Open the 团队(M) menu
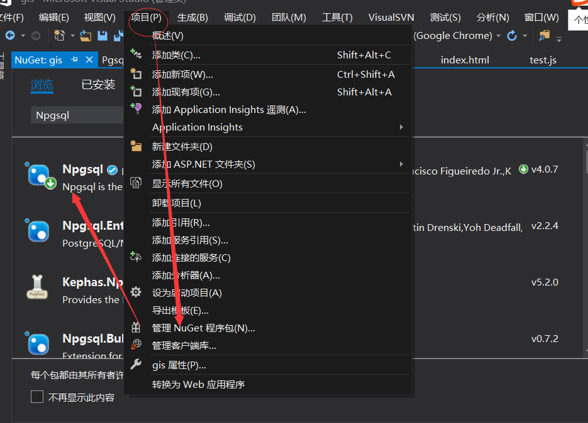Viewport: 588px width, 423px height. point(289,18)
